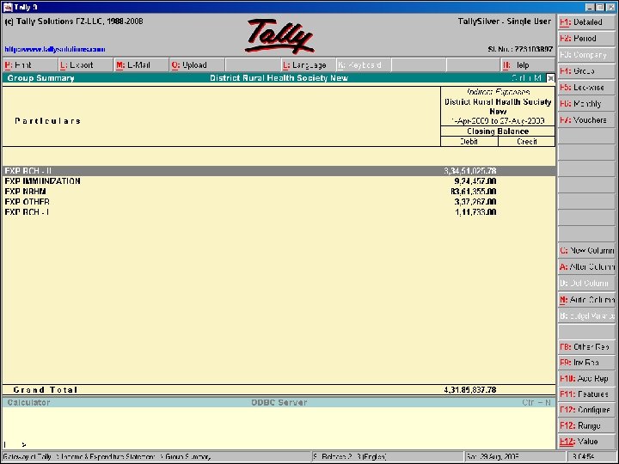Click Particulars column header

[48, 121]
